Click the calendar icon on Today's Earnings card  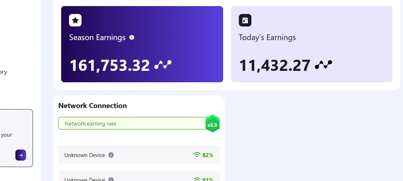[245, 20]
